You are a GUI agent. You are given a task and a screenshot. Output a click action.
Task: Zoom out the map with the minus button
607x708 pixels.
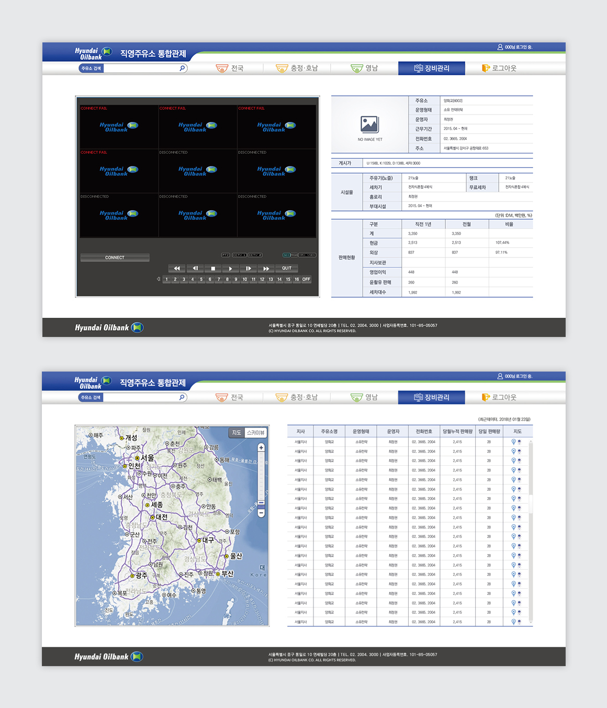click(x=261, y=513)
